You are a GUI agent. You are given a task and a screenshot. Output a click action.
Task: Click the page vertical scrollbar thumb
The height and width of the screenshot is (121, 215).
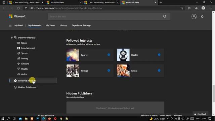(214, 93)
